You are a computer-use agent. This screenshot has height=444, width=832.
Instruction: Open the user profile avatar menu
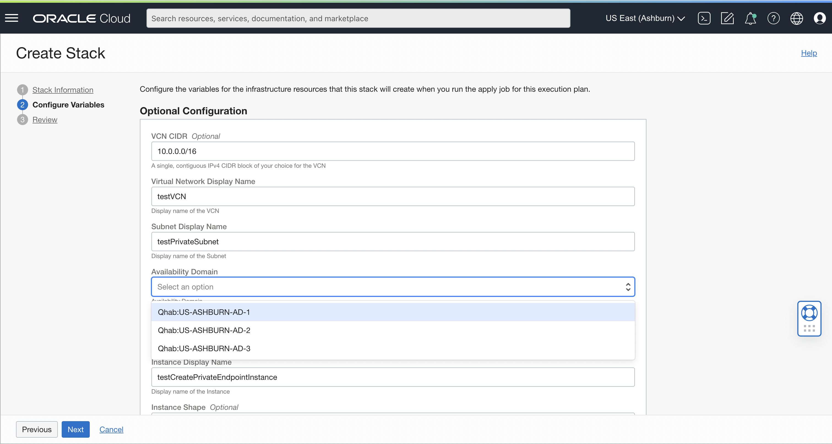(x=820, y=18)
